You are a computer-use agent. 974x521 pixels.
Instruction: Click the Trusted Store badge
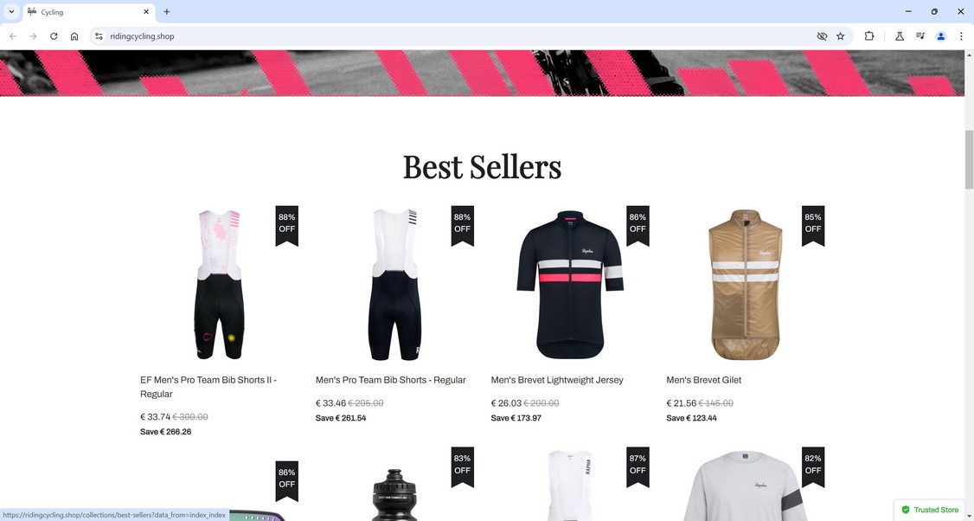930,510
